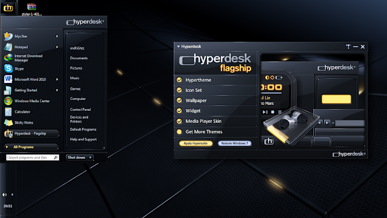Minimize the Hyperdesk window
387x218 pixels.
(x=356, y=47)
